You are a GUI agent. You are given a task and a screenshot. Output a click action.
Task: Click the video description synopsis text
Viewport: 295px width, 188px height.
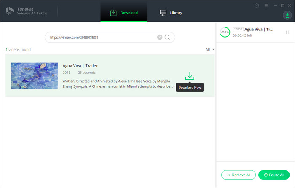[118, 84]
